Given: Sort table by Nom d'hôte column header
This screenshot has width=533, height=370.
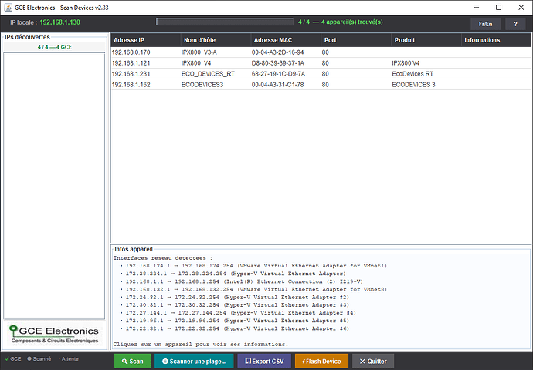Looking at the screenshot, I should pos(216,40).
